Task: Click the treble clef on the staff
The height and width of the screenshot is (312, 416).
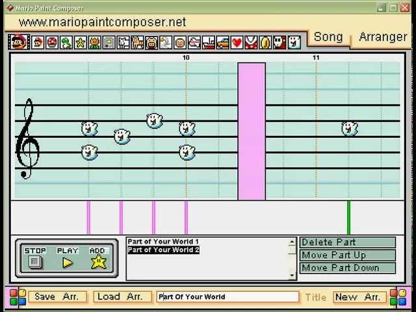Action: (x=27, y=138)
